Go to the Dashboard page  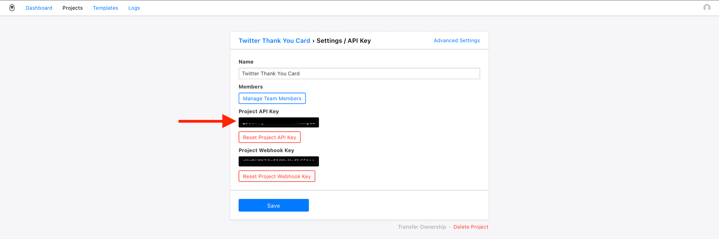[39, 8]
